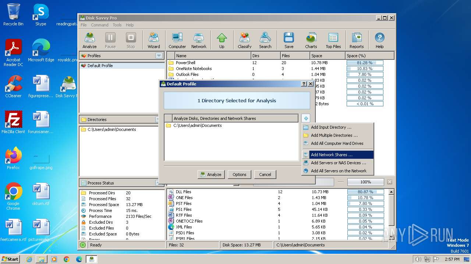Go Up one directory level
This screenshot has height=264, width=471.
222,40
